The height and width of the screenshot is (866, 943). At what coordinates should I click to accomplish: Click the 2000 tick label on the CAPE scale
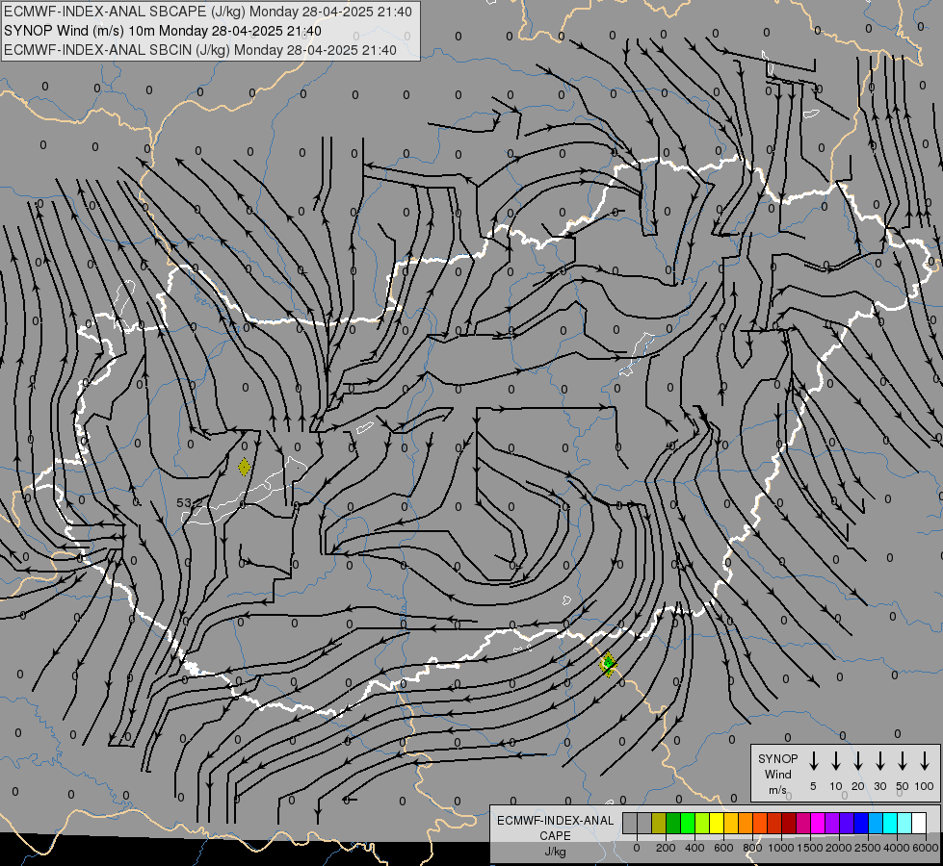(x=839, y=848)
